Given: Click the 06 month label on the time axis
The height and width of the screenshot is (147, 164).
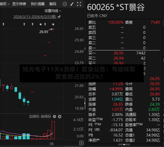Looking at the screenshot, I should pos(52,144).
